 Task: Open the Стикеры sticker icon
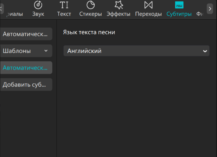91,5
